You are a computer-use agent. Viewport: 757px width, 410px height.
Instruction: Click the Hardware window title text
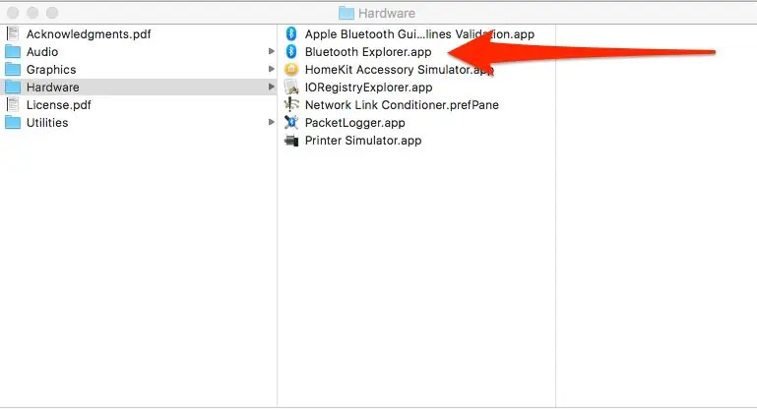[x=387, y=13]
